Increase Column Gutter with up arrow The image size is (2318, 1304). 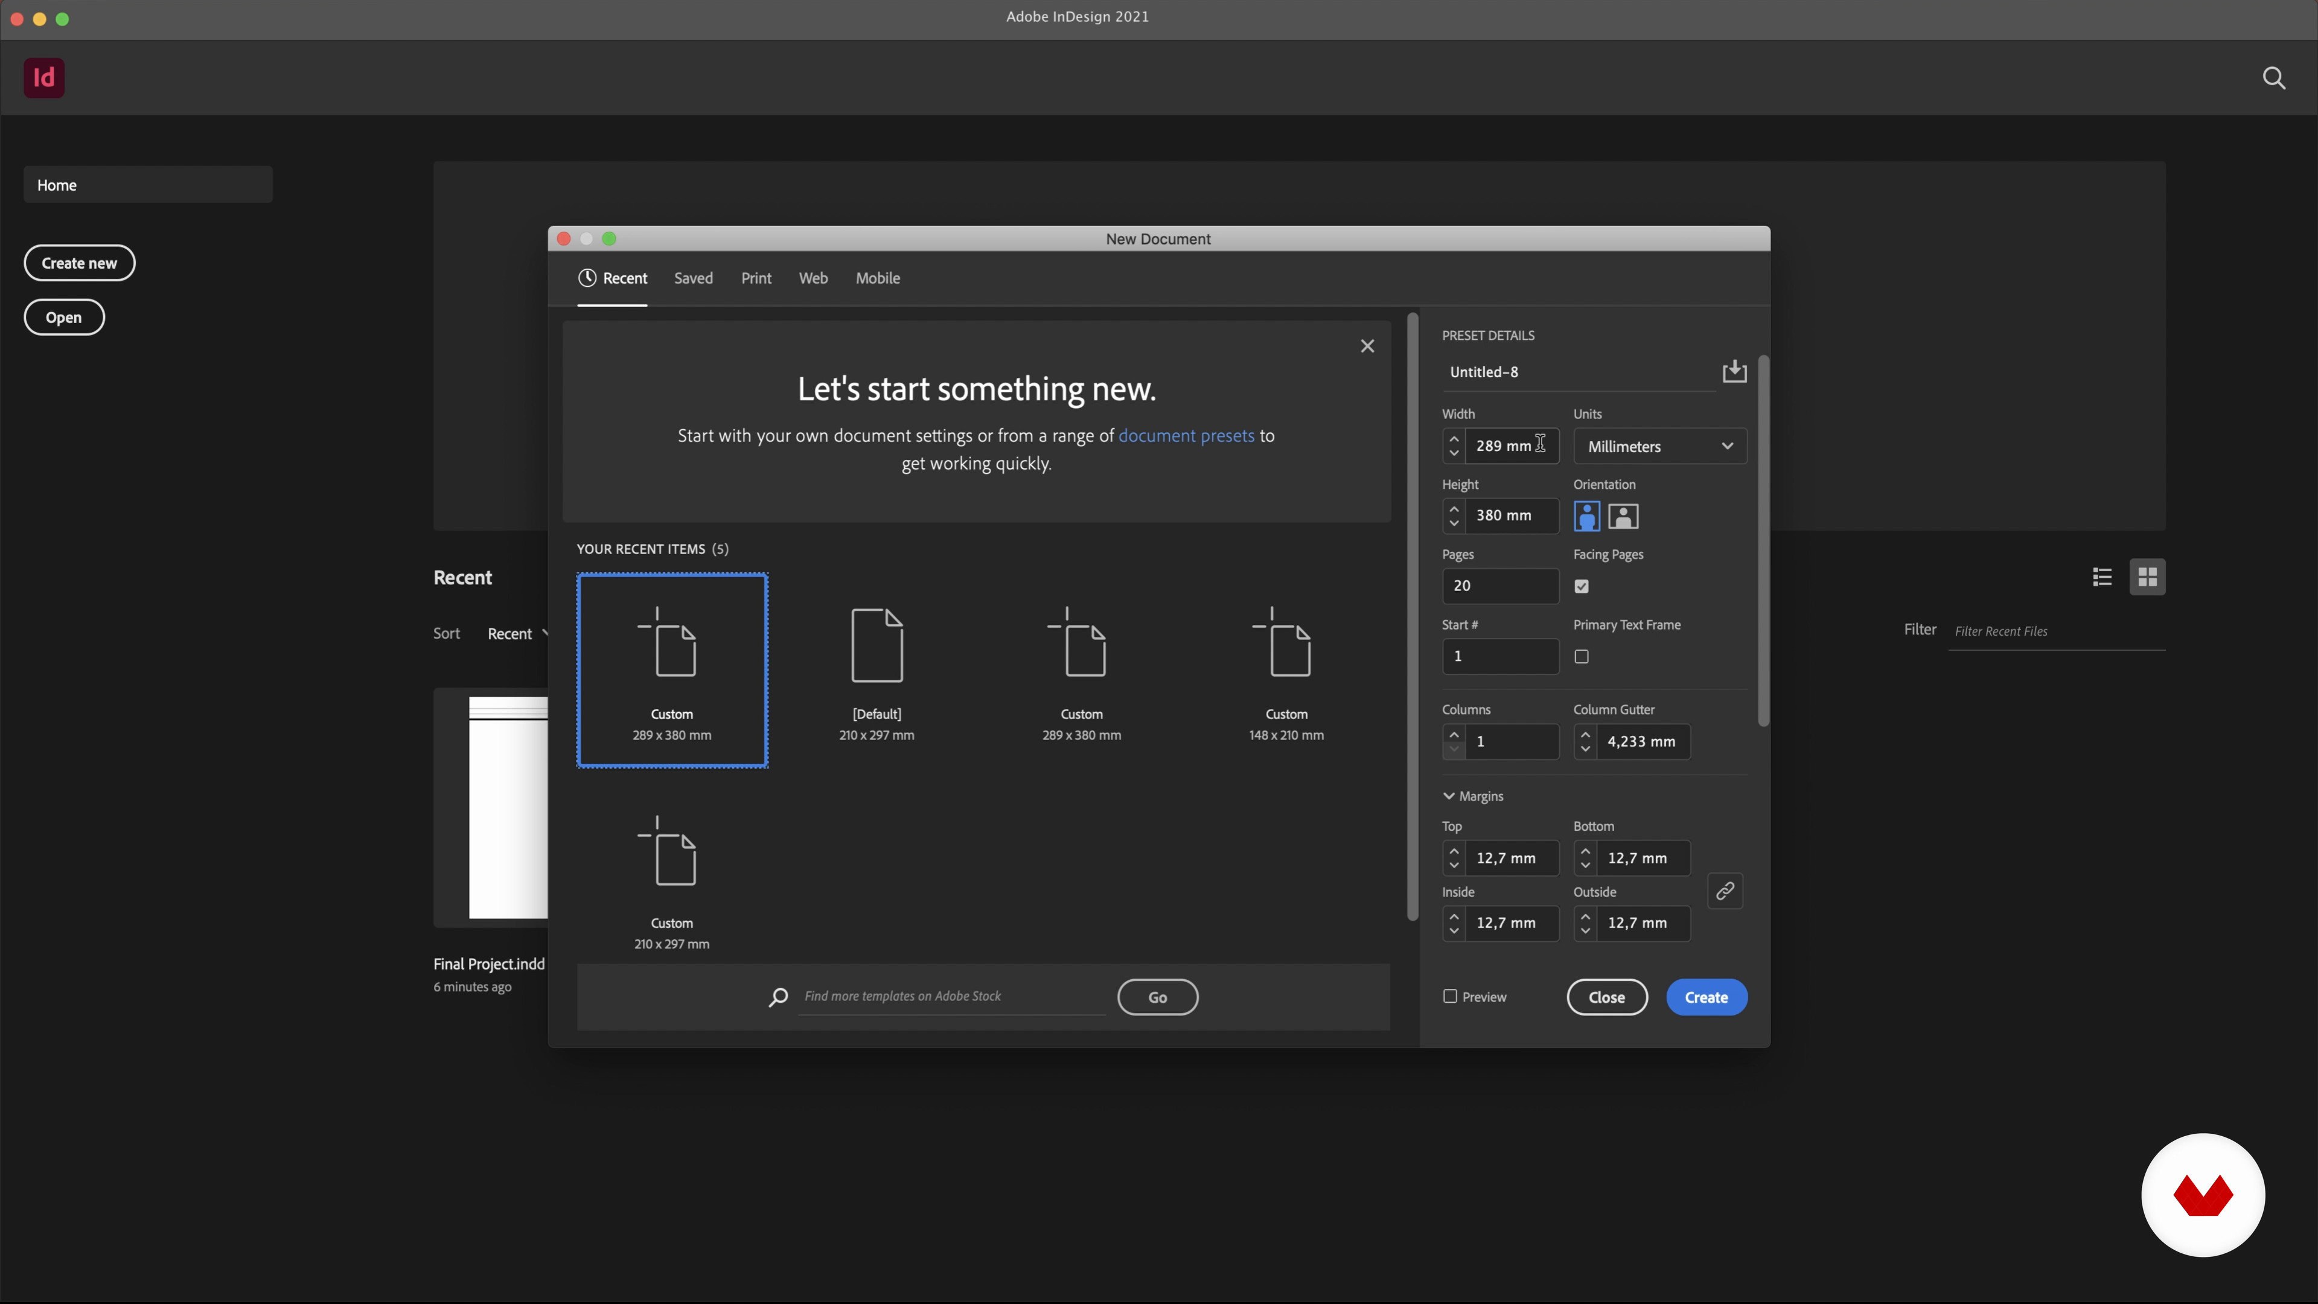pos(1586,734)
